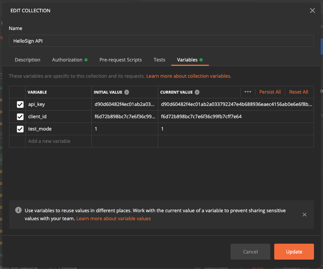This screenshot has height=269, width=323.
Task: Open the three-dots column options menu
Action: 247,92
